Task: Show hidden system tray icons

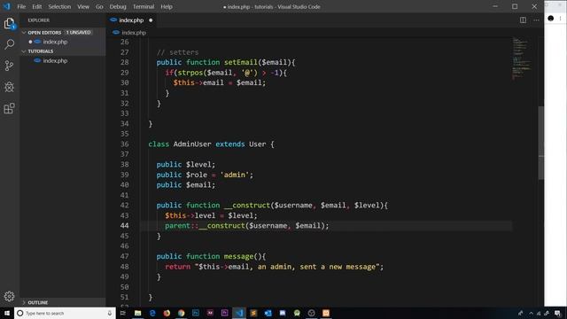Action: (531, 313)
